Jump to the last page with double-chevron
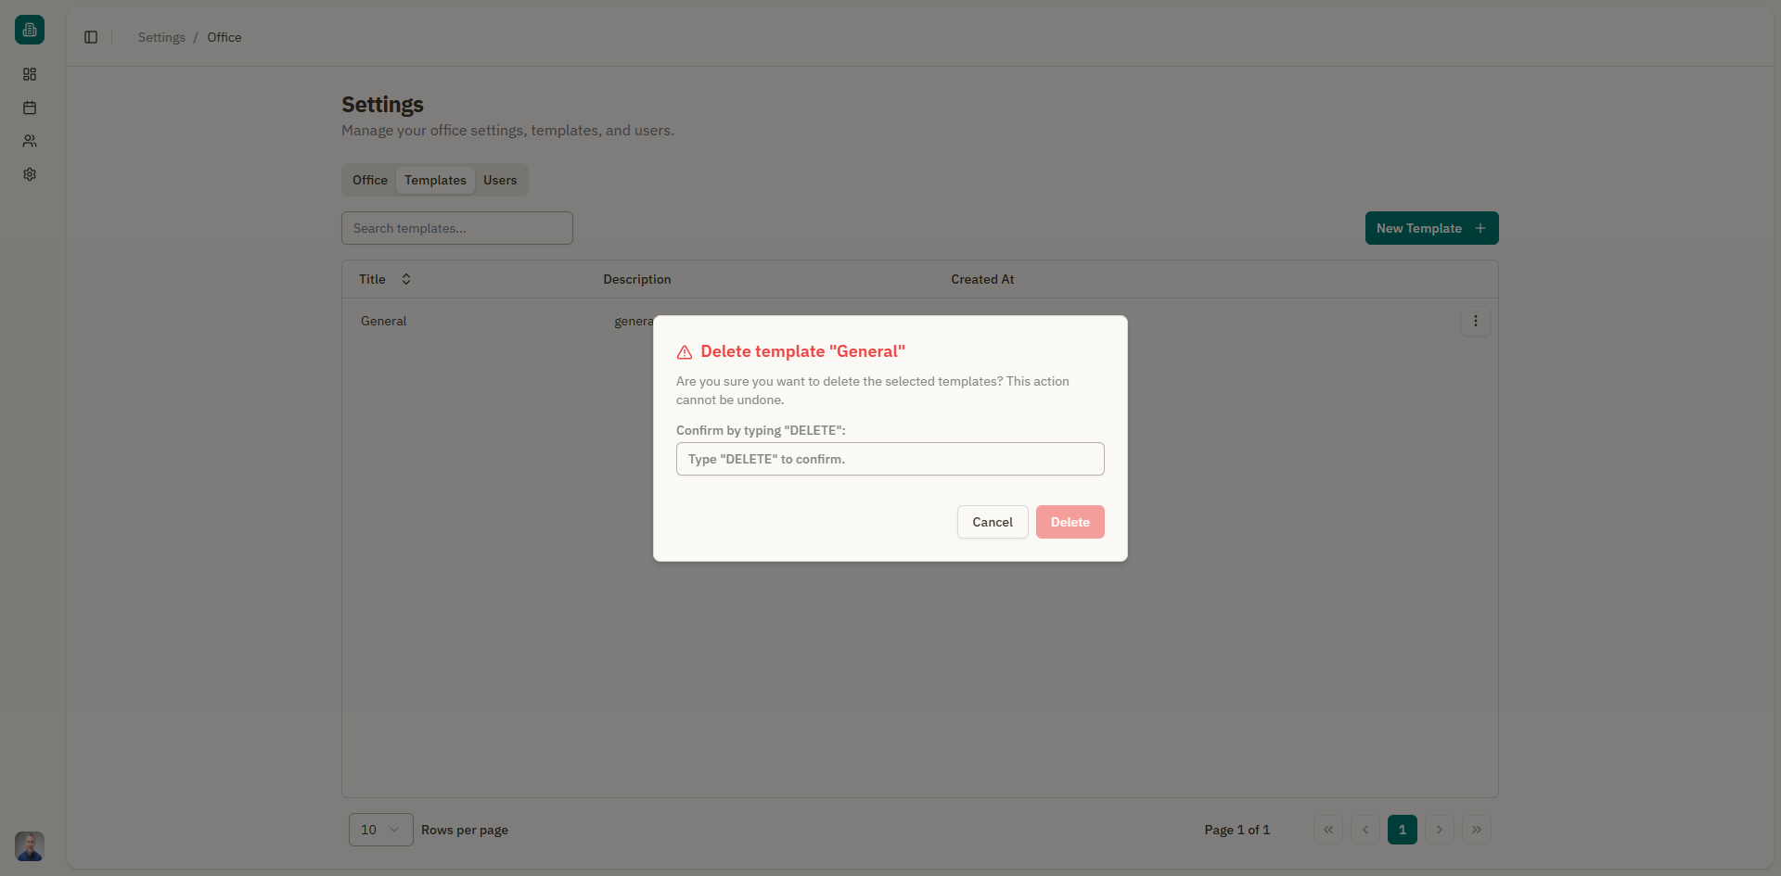The height and width of the screenshot is (876, 1781). click(1477, 830)
